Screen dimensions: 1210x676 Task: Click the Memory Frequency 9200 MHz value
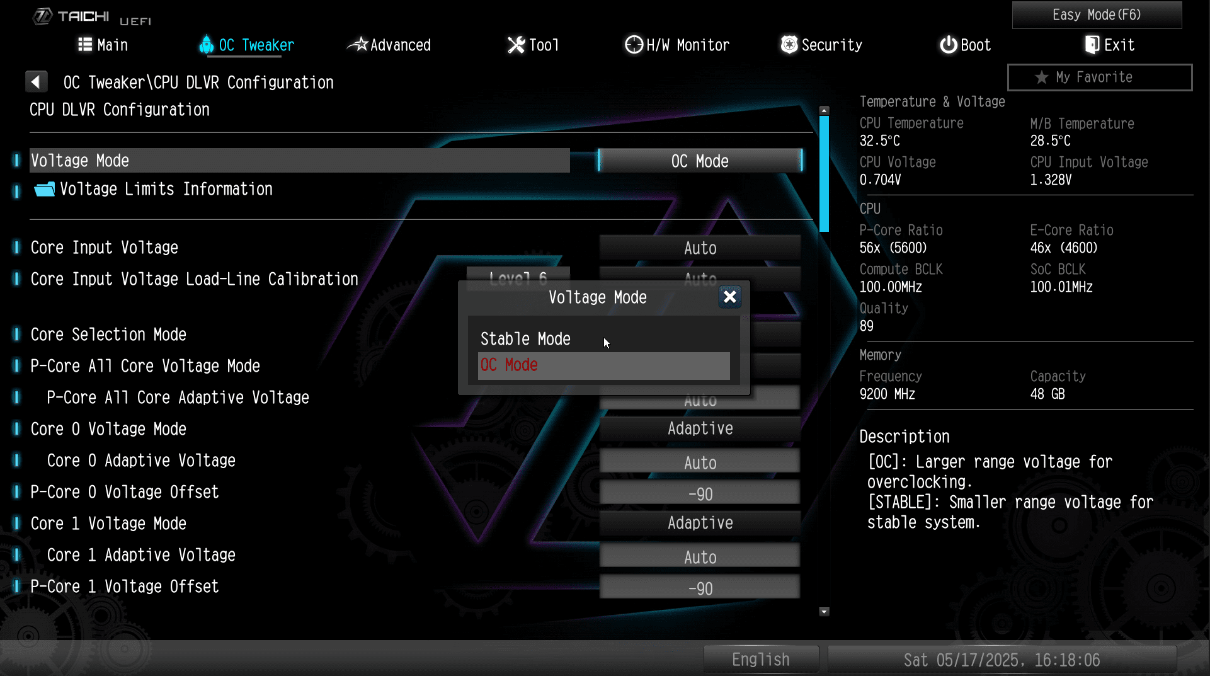888,394
